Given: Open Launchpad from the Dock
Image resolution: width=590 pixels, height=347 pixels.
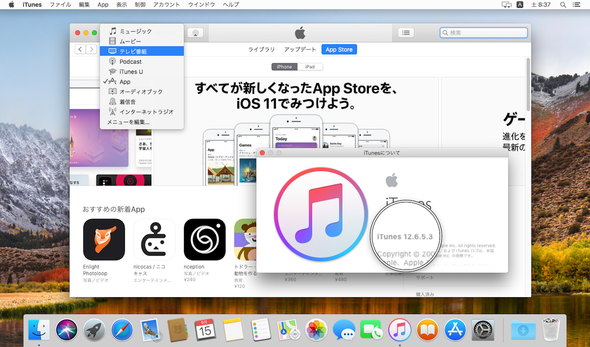Looking at the screenshot, I should [x=95, y=330].
